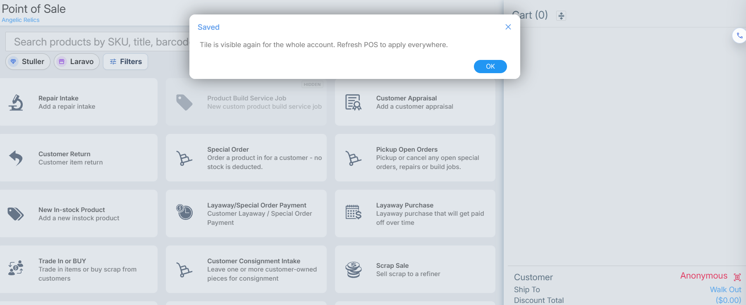Open the Walk Out ship-to selection
The width and height of the screenshot is (746, 305).
pos(725,289)
